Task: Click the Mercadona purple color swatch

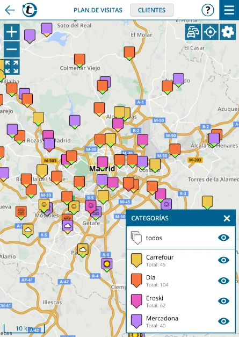Action: tap(136, 321)
